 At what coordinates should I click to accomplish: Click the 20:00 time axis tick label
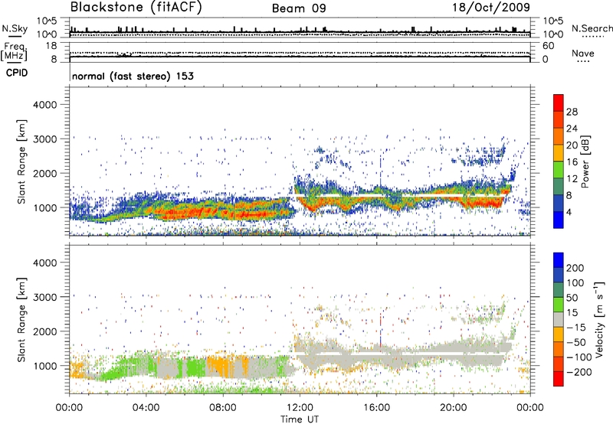(x=454, y=408)
